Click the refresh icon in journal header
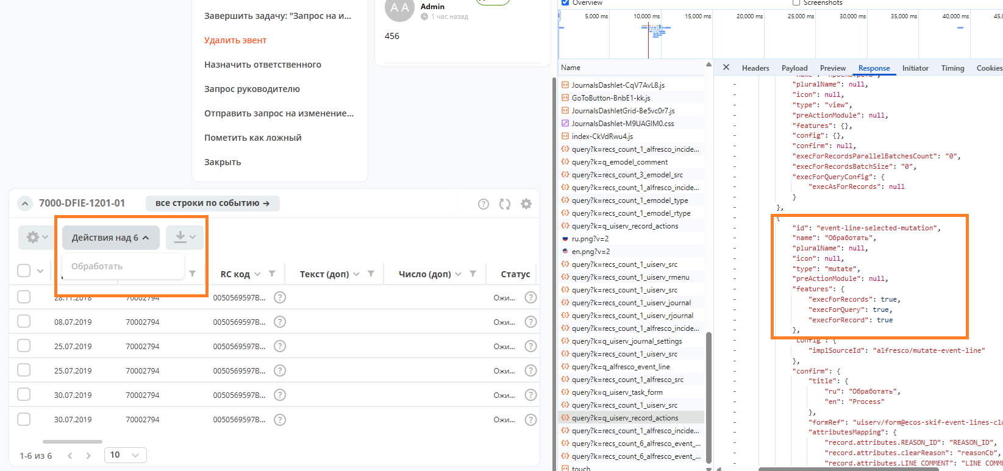This screenshot has width=1003, height=471. tap(505, 204)
